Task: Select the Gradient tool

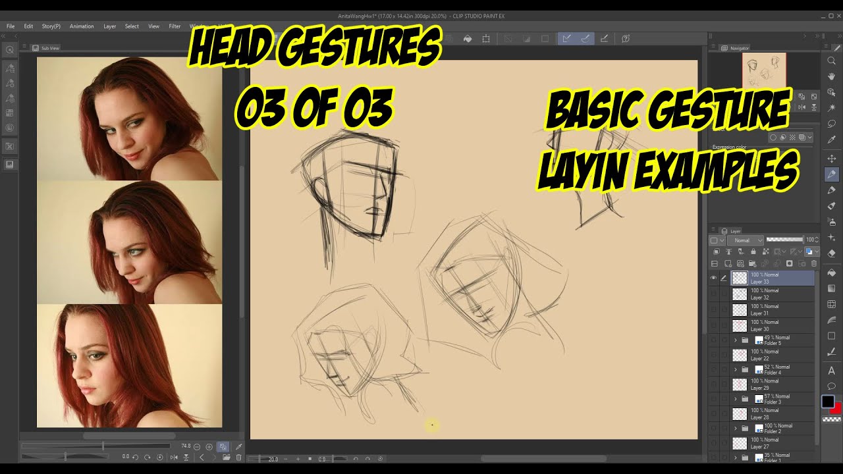Action: 832,288
